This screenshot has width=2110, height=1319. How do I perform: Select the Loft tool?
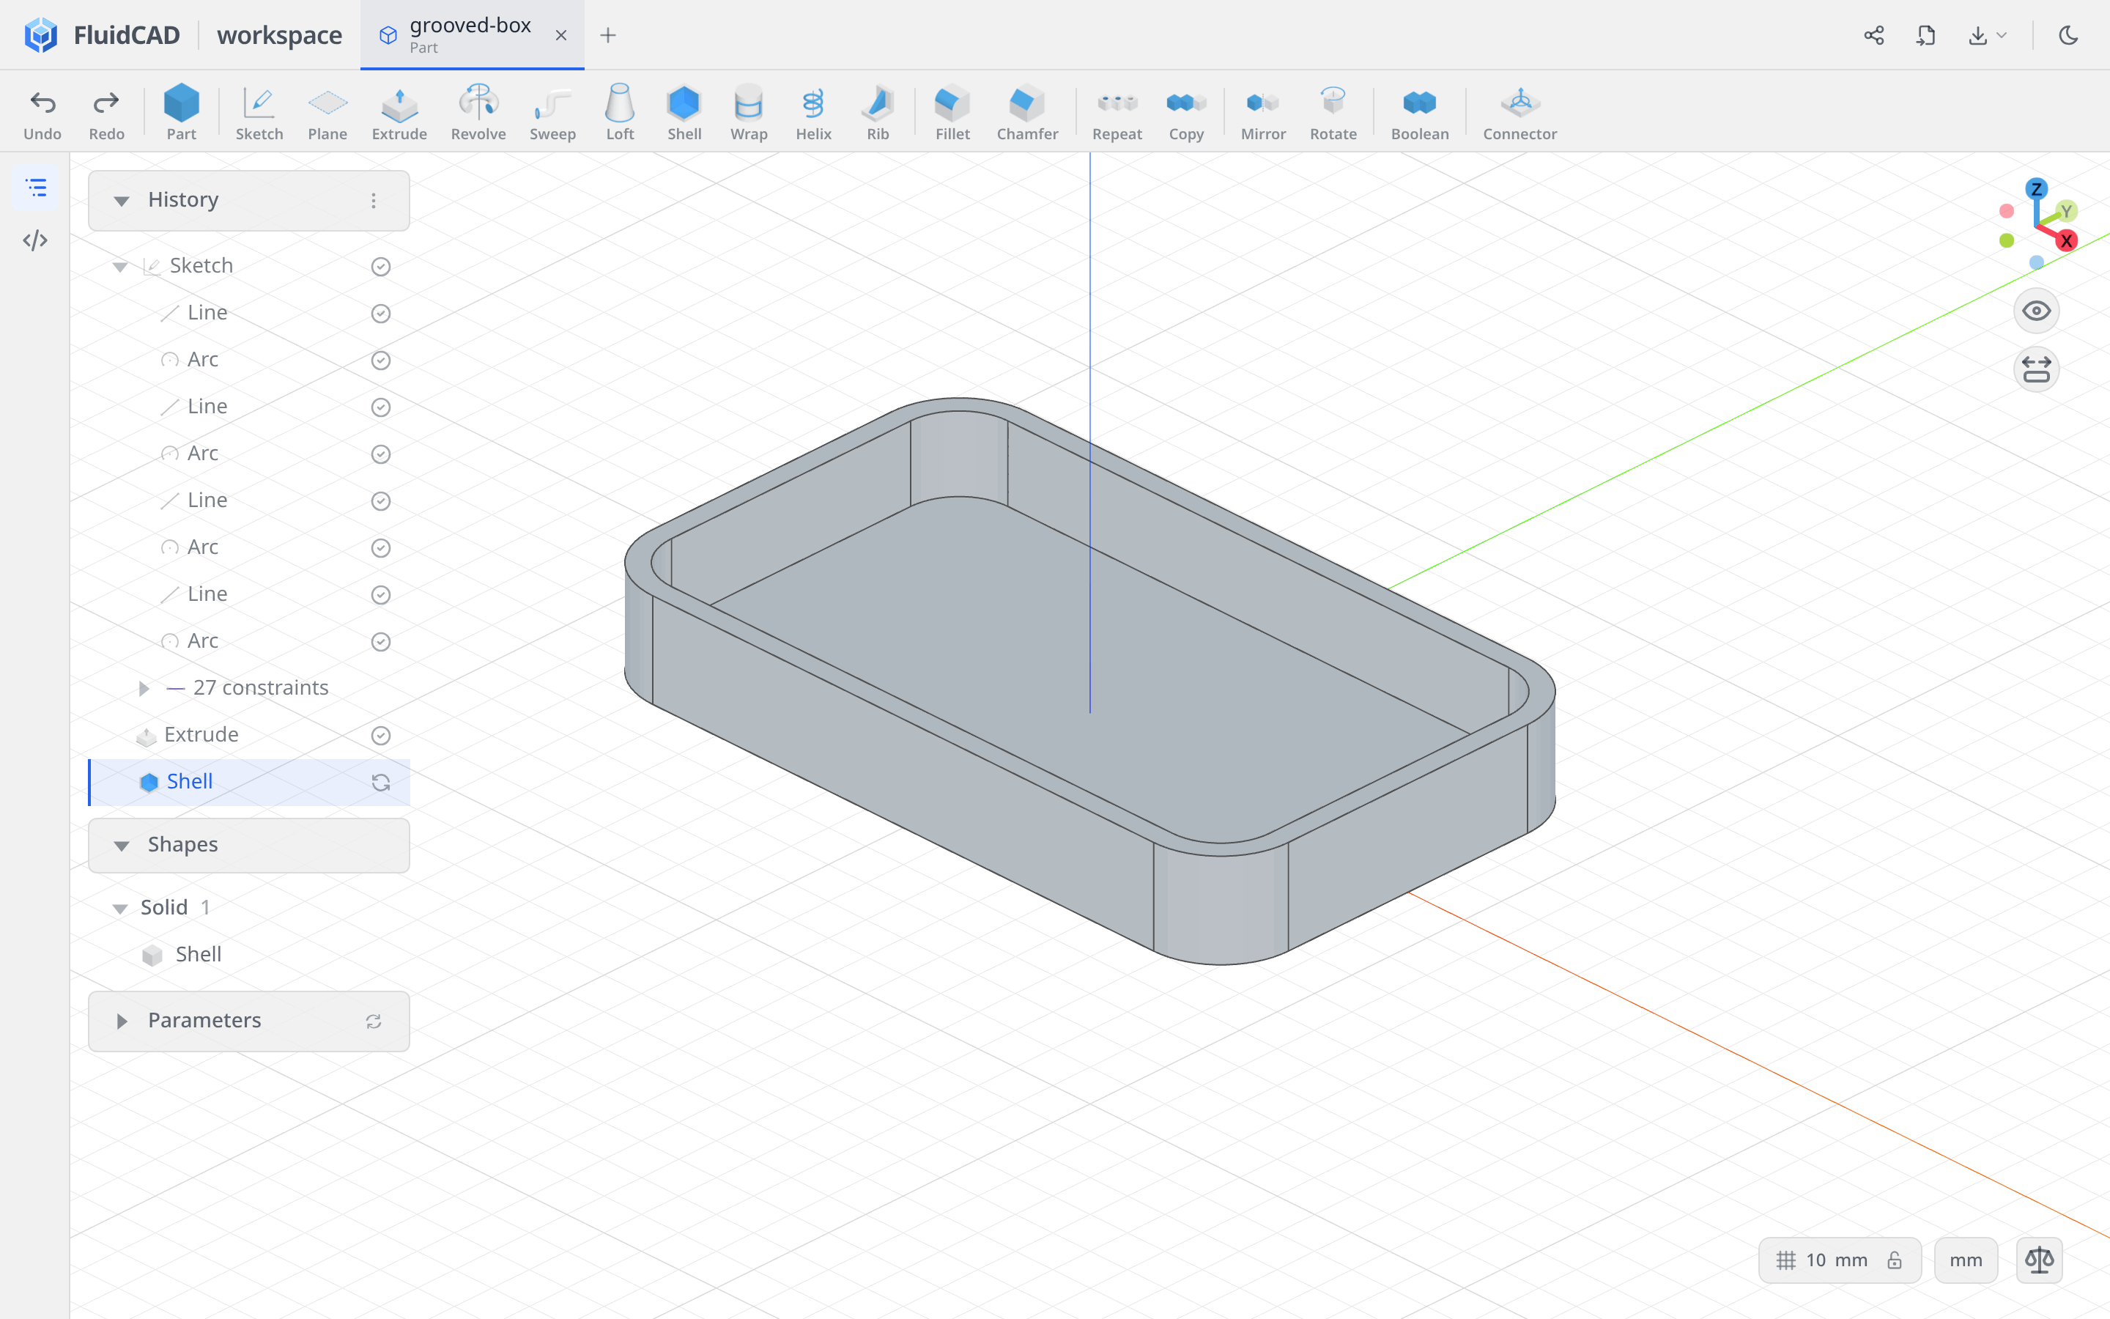tap(620, 113)
